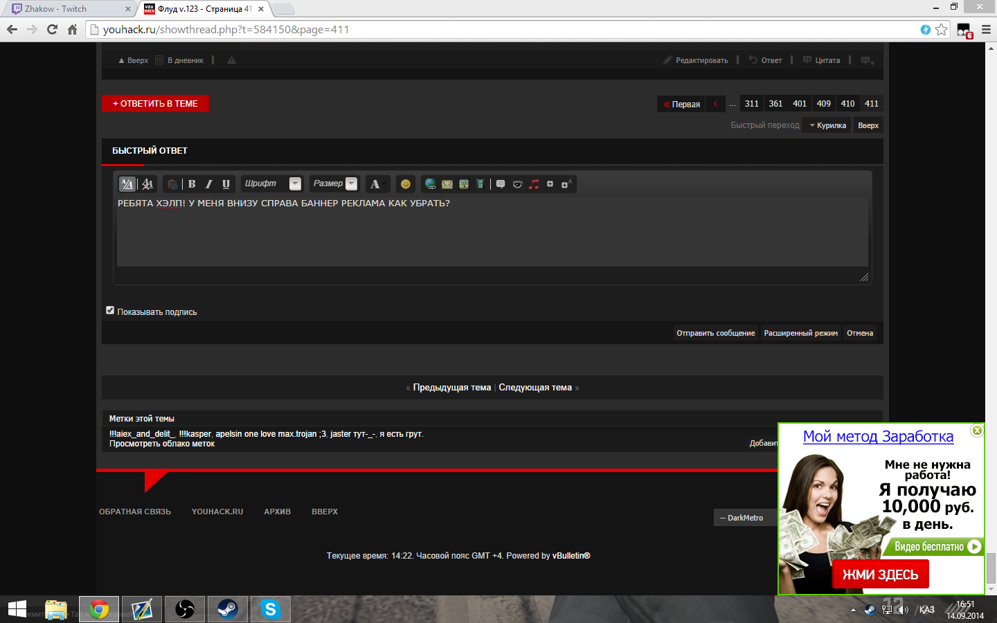Go to previous page arrow in pagination
Image resolution: width=997 pixels, height=623 pixels.
click(716, 104)
